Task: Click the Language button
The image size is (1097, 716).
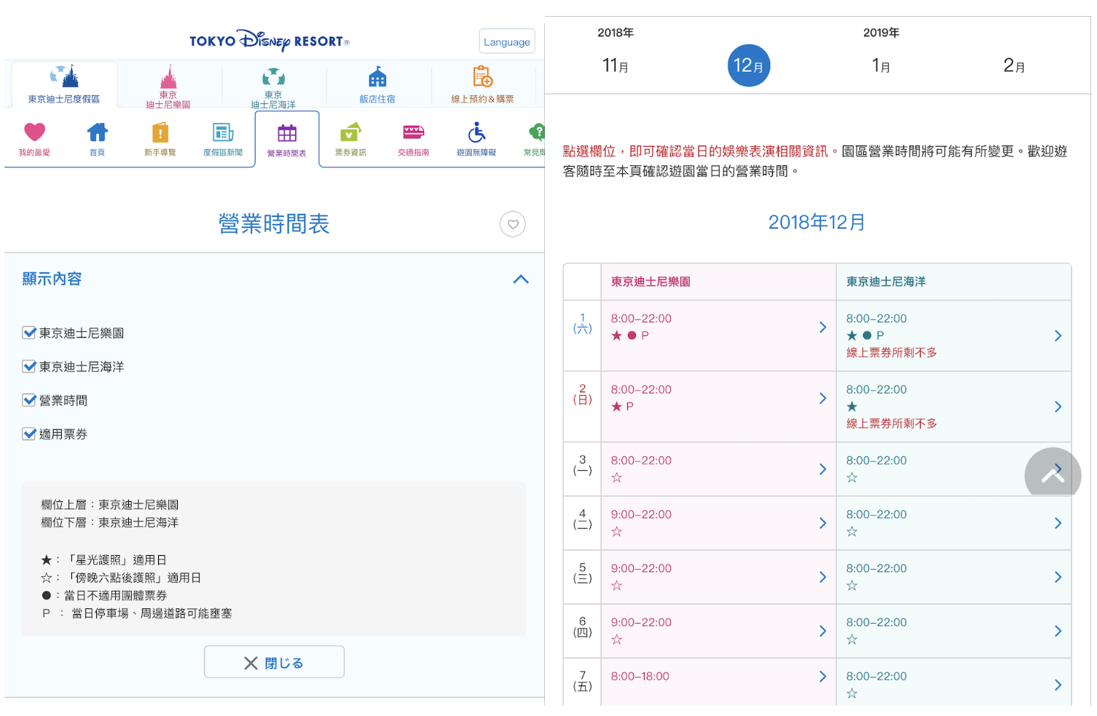Action: 507,41
